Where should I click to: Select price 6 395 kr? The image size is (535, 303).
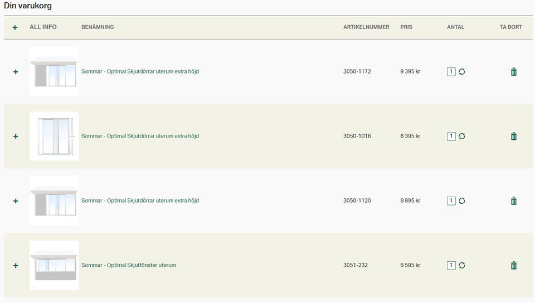click(x=410, y=136)
